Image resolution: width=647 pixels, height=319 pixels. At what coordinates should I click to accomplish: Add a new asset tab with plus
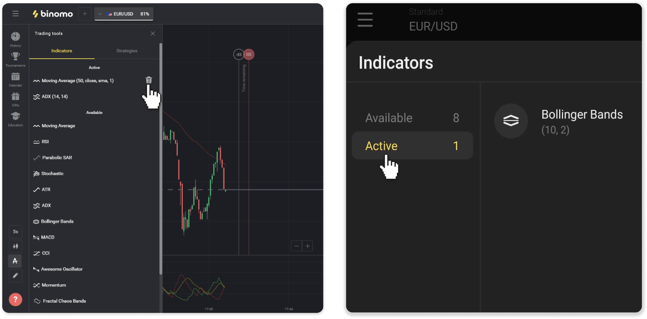click(85, 14)
